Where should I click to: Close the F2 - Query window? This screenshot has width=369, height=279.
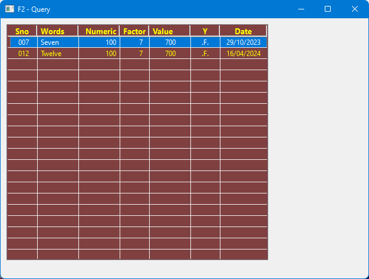click(355, 9)
